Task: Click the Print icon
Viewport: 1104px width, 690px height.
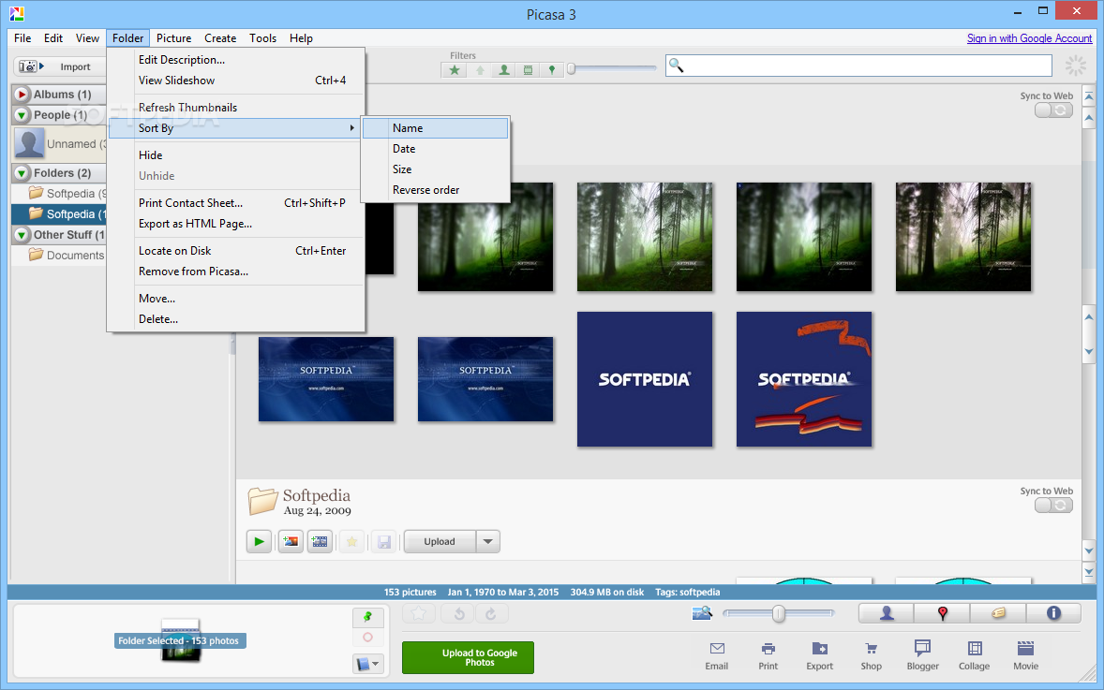Action: click(768, 649)
